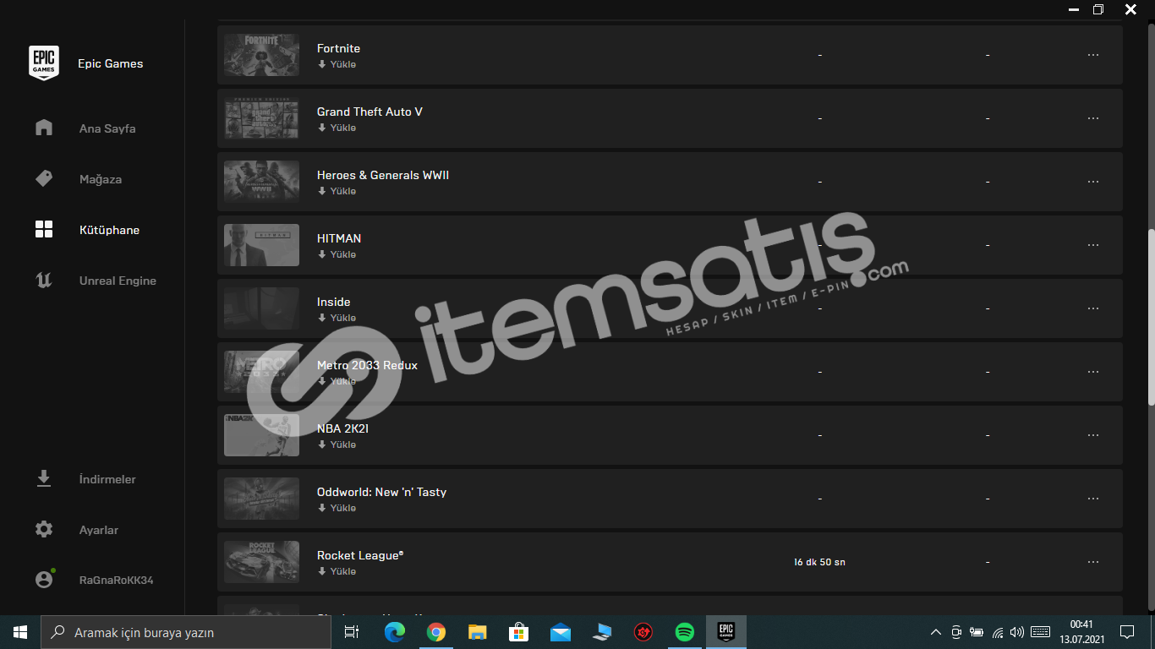Click the İndirmeler download arrow icon
The height and width of the screenshot is (649, 1155).
coord(44,478)
